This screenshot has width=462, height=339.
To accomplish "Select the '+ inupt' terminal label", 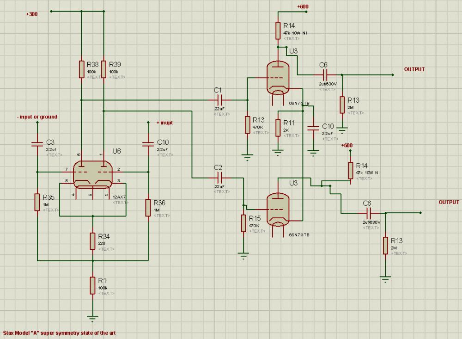I will (164, 123).
